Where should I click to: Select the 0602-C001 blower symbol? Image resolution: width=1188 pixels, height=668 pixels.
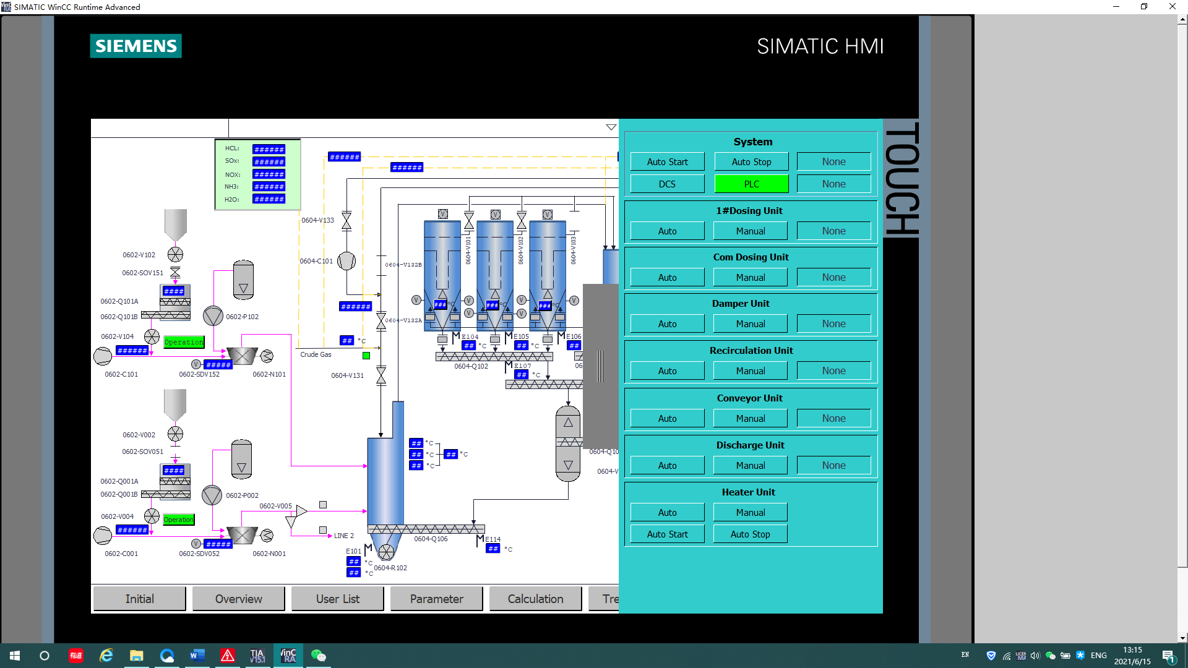[x=103, y=536]
